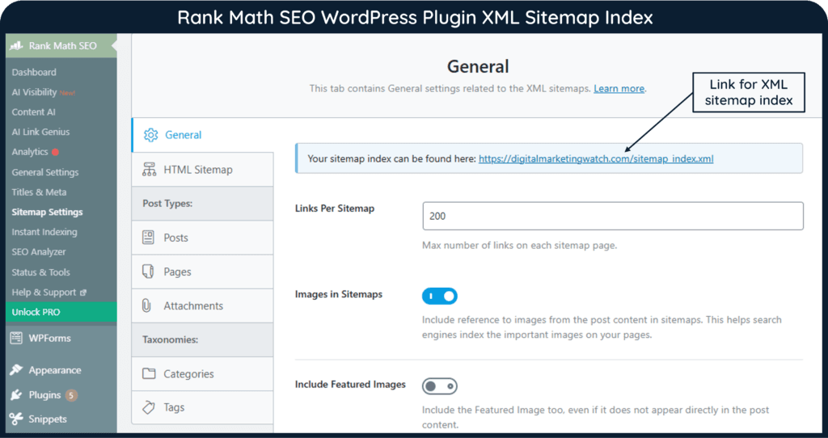Click the HTML Sitemap tree icon

click(149, 170)
